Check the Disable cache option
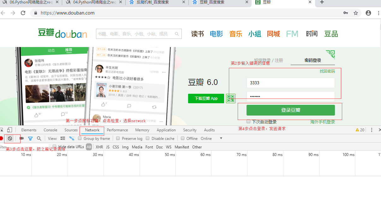The height and width of the screenshot is (197, 381). [x=148, y=138]
